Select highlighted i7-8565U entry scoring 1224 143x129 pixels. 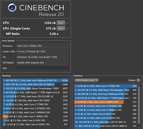pyautogui.click(x=36, y=116)
